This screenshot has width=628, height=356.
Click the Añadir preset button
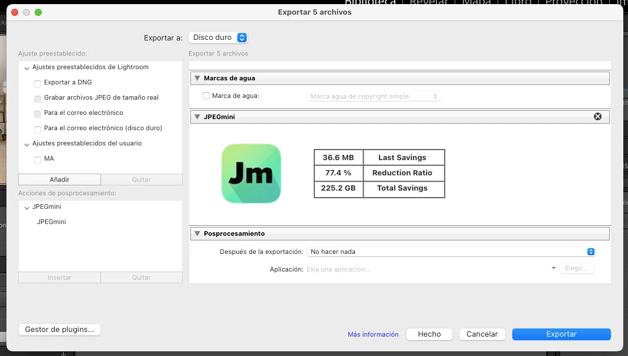59,179
